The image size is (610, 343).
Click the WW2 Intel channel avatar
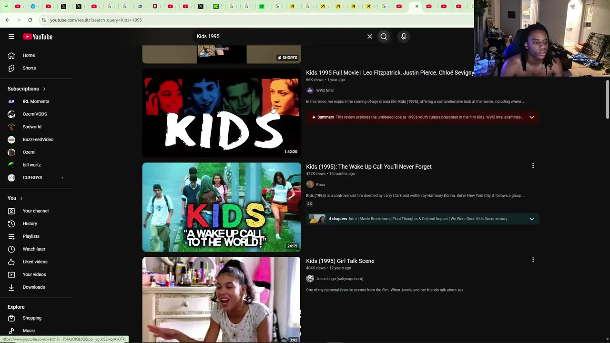310,91
